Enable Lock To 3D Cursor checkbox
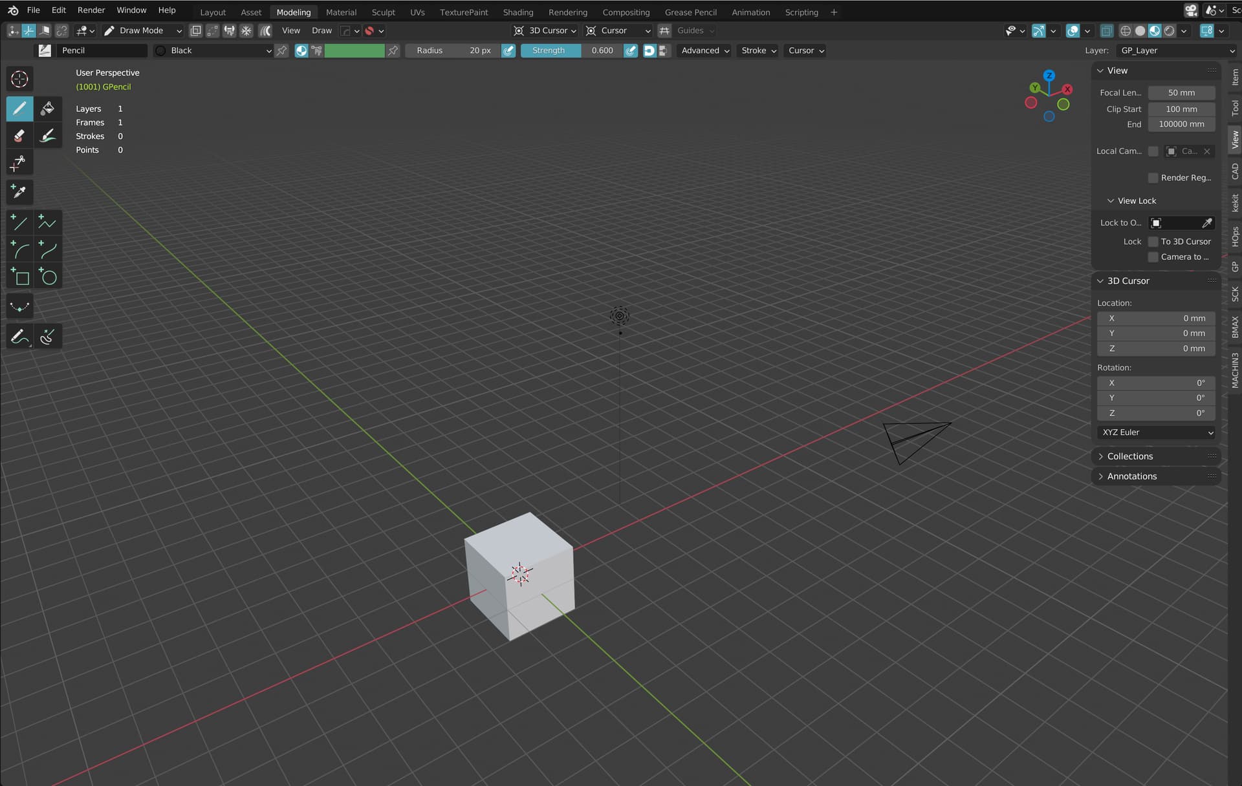 pyautogui.click(x=1153, y=242)
